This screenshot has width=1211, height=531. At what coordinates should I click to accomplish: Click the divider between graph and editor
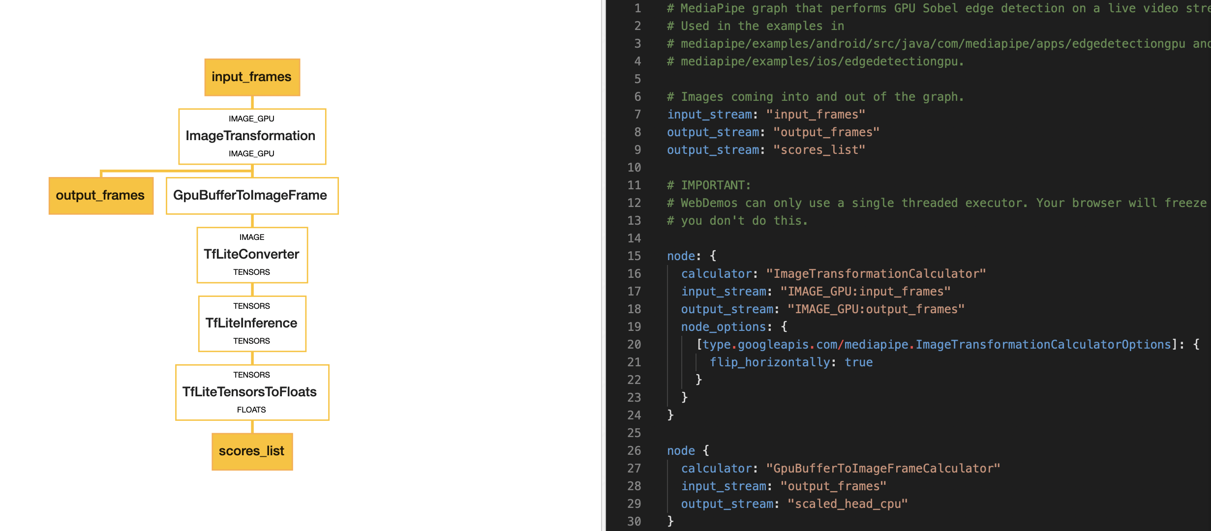(603, 265)
